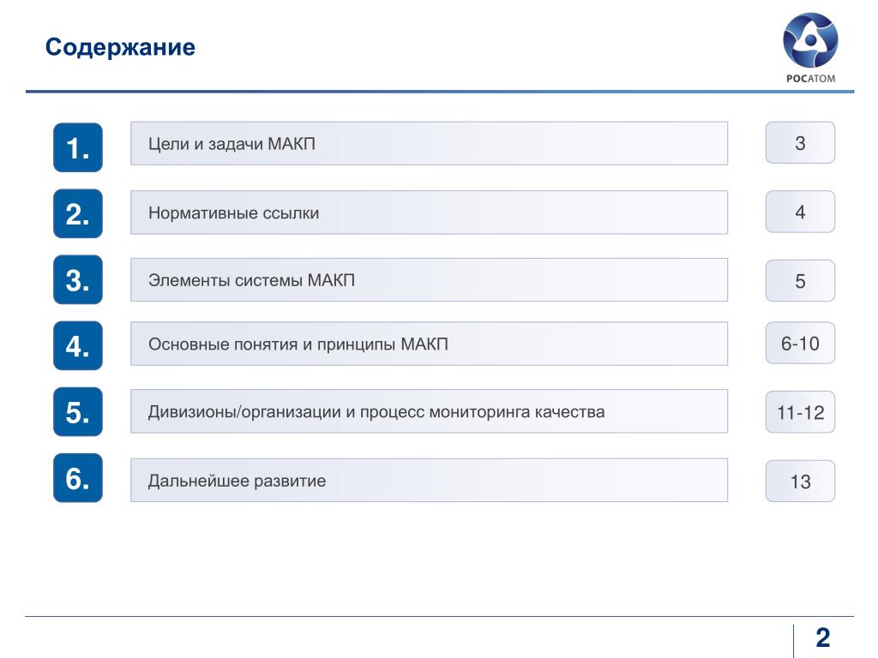The height and width of the screenshot is (658, 878).
Task: Click the Содержание slide title
Action: pos(120,47)
